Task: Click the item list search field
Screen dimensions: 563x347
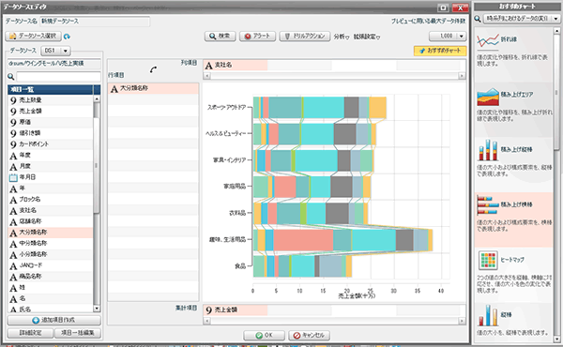Action: (x=58, y=76)
